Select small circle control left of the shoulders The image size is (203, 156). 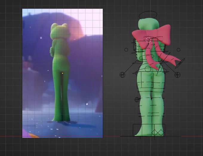click(126, 50)
